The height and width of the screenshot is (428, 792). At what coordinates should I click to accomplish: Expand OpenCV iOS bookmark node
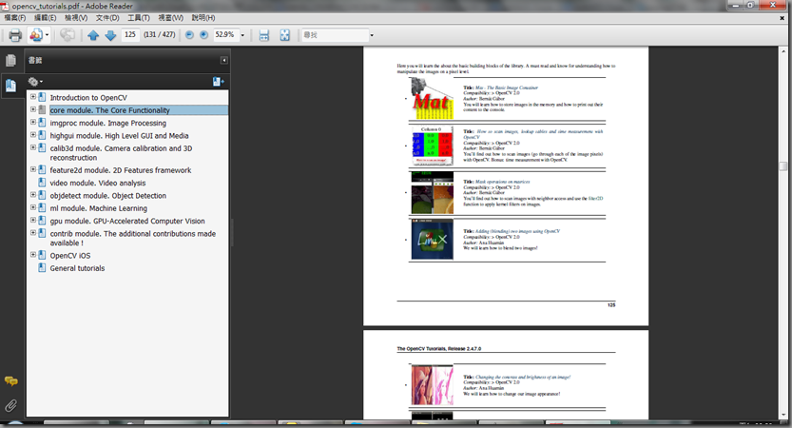(x=33, y=255)
